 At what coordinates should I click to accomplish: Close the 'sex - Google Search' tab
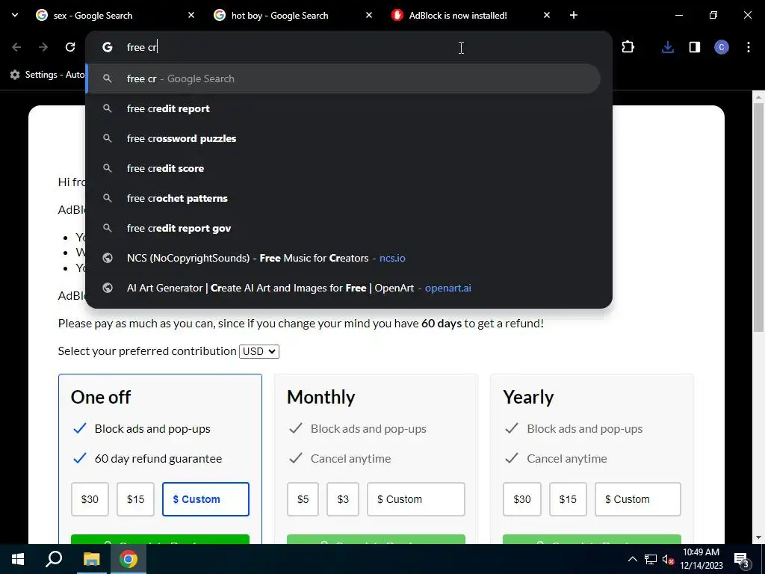click(191, 15)
